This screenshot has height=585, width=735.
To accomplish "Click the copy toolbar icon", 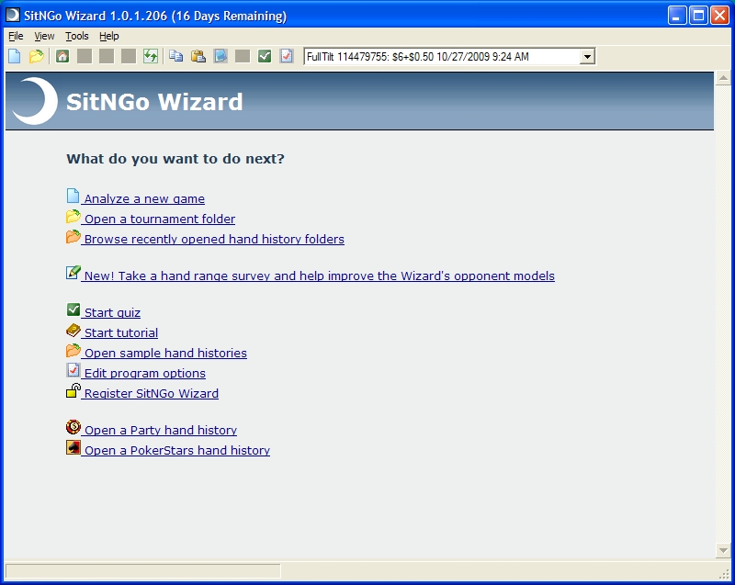I will click(x=176, y=56).
